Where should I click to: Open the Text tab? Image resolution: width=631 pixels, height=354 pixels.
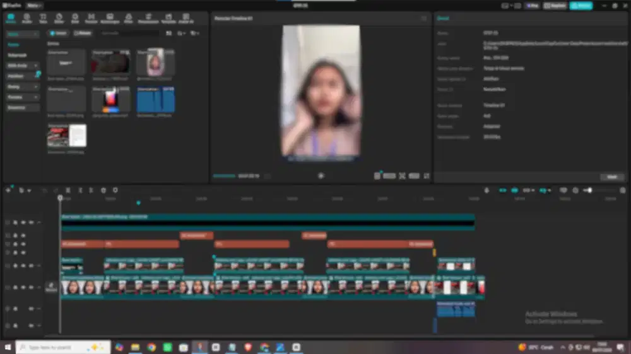tap(43, 18)
